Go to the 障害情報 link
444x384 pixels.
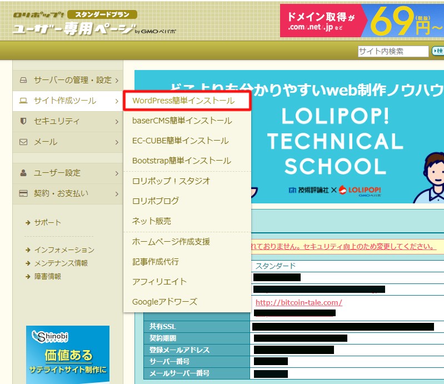click(x=48, y=276)
